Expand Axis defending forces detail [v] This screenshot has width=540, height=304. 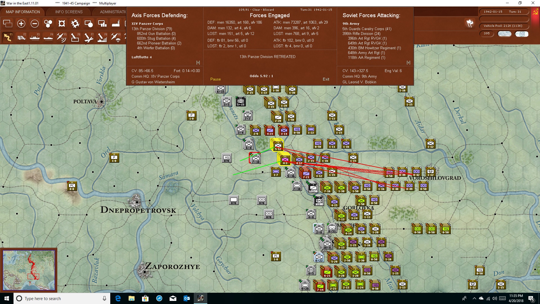[198, 62]
